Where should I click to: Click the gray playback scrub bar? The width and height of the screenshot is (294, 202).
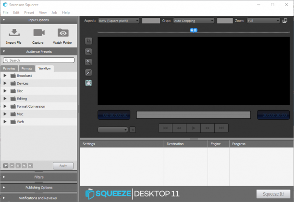(x=194, y=115)
